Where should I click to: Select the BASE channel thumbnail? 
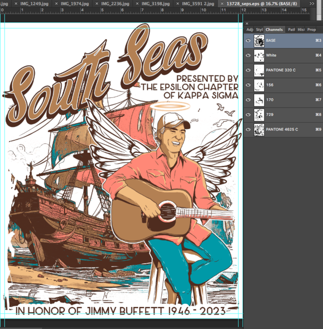(259, 41)
